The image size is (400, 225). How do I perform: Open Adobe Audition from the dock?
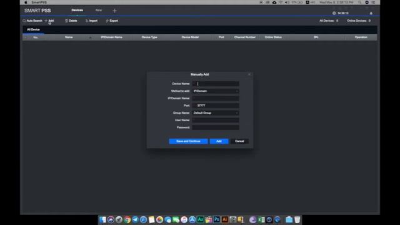point(200,219)
